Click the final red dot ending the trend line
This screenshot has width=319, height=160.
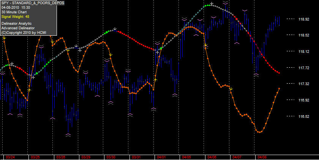tap(279, 73)
